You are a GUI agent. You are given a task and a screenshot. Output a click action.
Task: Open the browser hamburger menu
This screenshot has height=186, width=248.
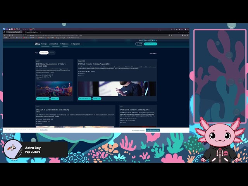point(188,35)
